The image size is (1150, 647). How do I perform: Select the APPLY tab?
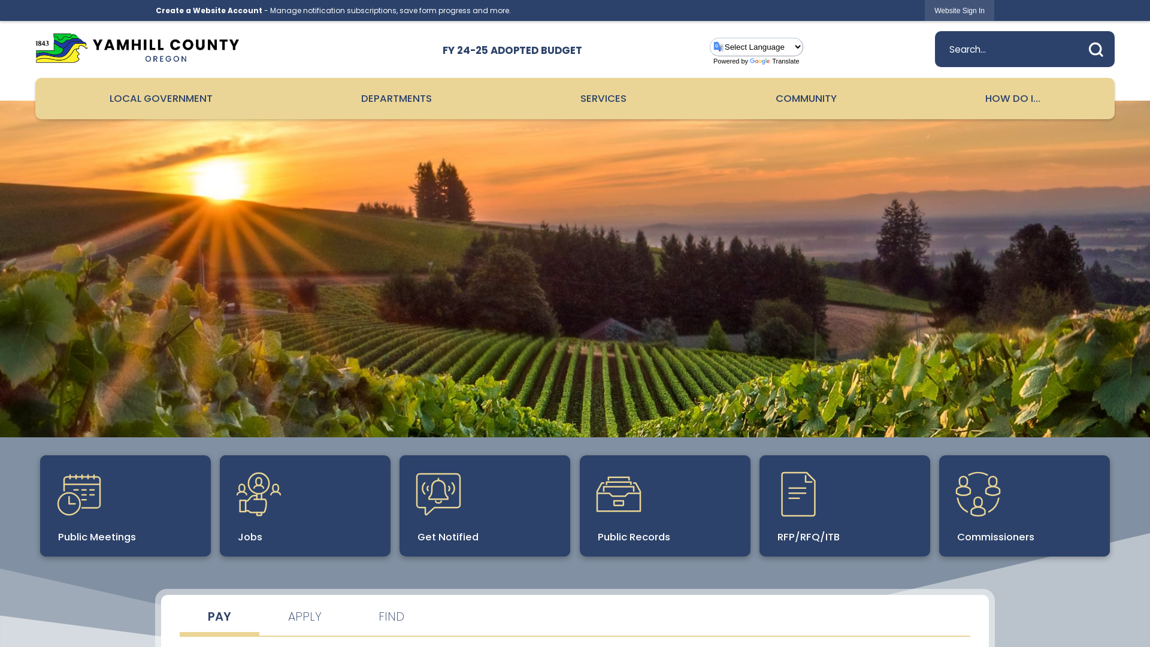tap(305, 616)
